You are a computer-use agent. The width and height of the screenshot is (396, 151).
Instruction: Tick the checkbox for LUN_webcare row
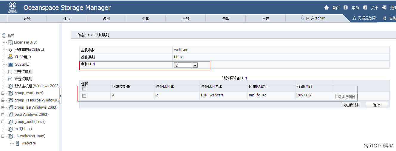pyautogui.click(x=84, y=96)
